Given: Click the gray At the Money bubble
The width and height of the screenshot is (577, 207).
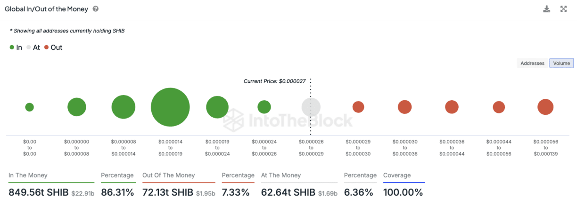Looking at the screenshot, I should 311,107.
